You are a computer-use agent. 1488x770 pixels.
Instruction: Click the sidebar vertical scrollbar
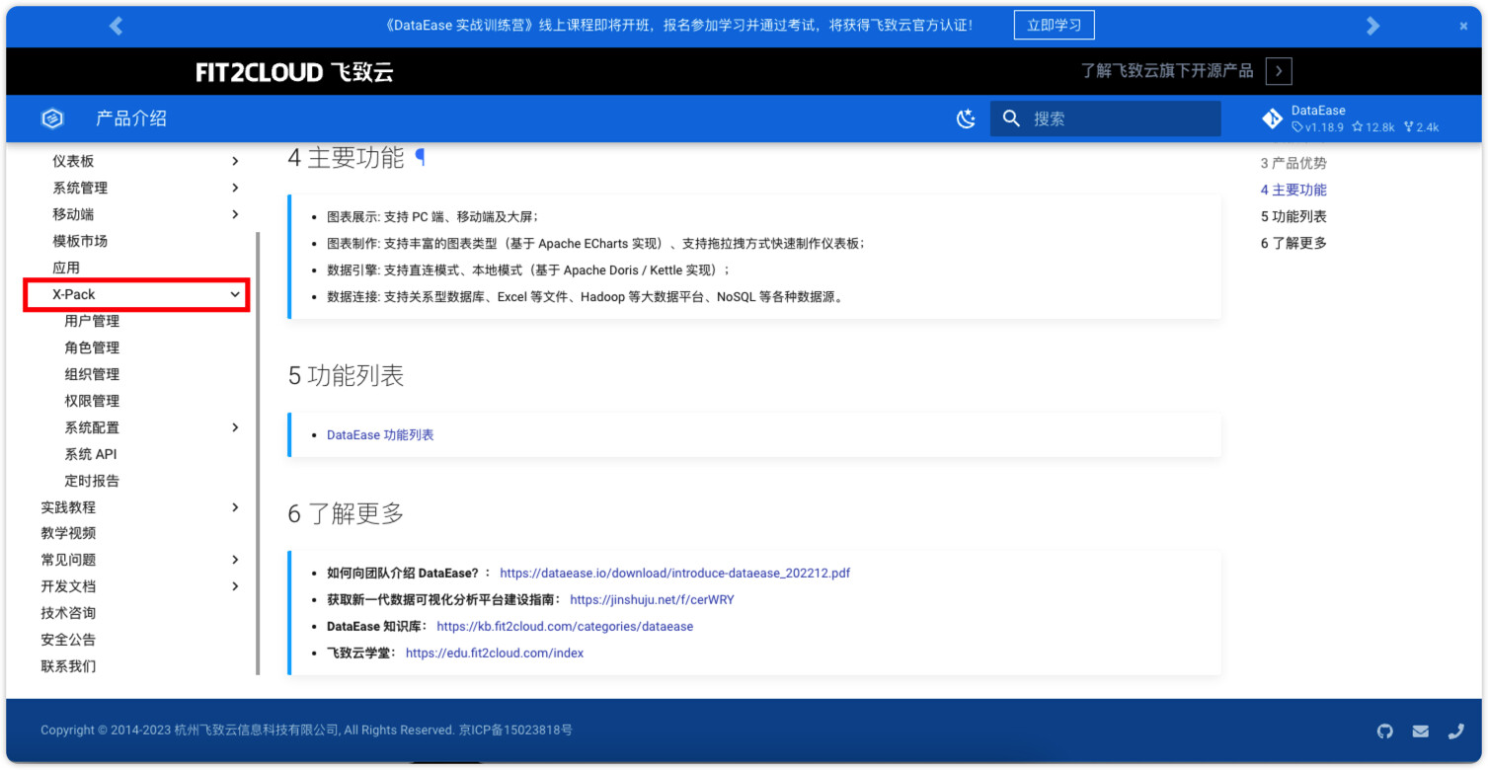258,453
